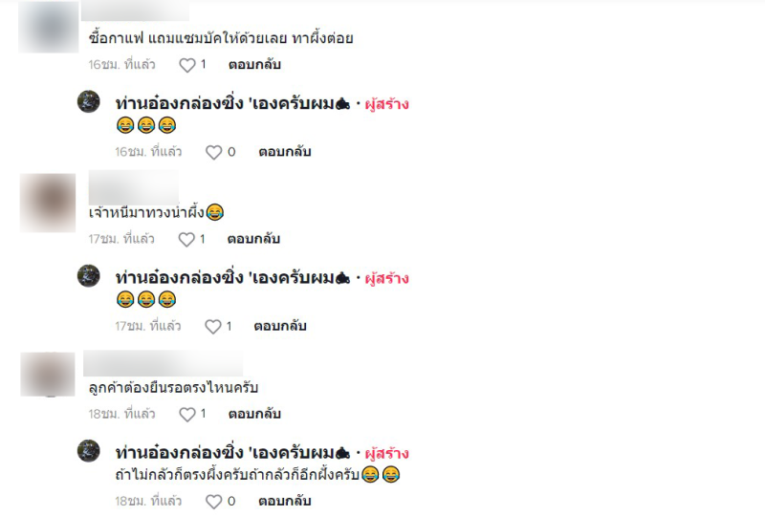Like creator's reply posted 18 hours ago
The image size is (765, 516).
coord(213,502)
